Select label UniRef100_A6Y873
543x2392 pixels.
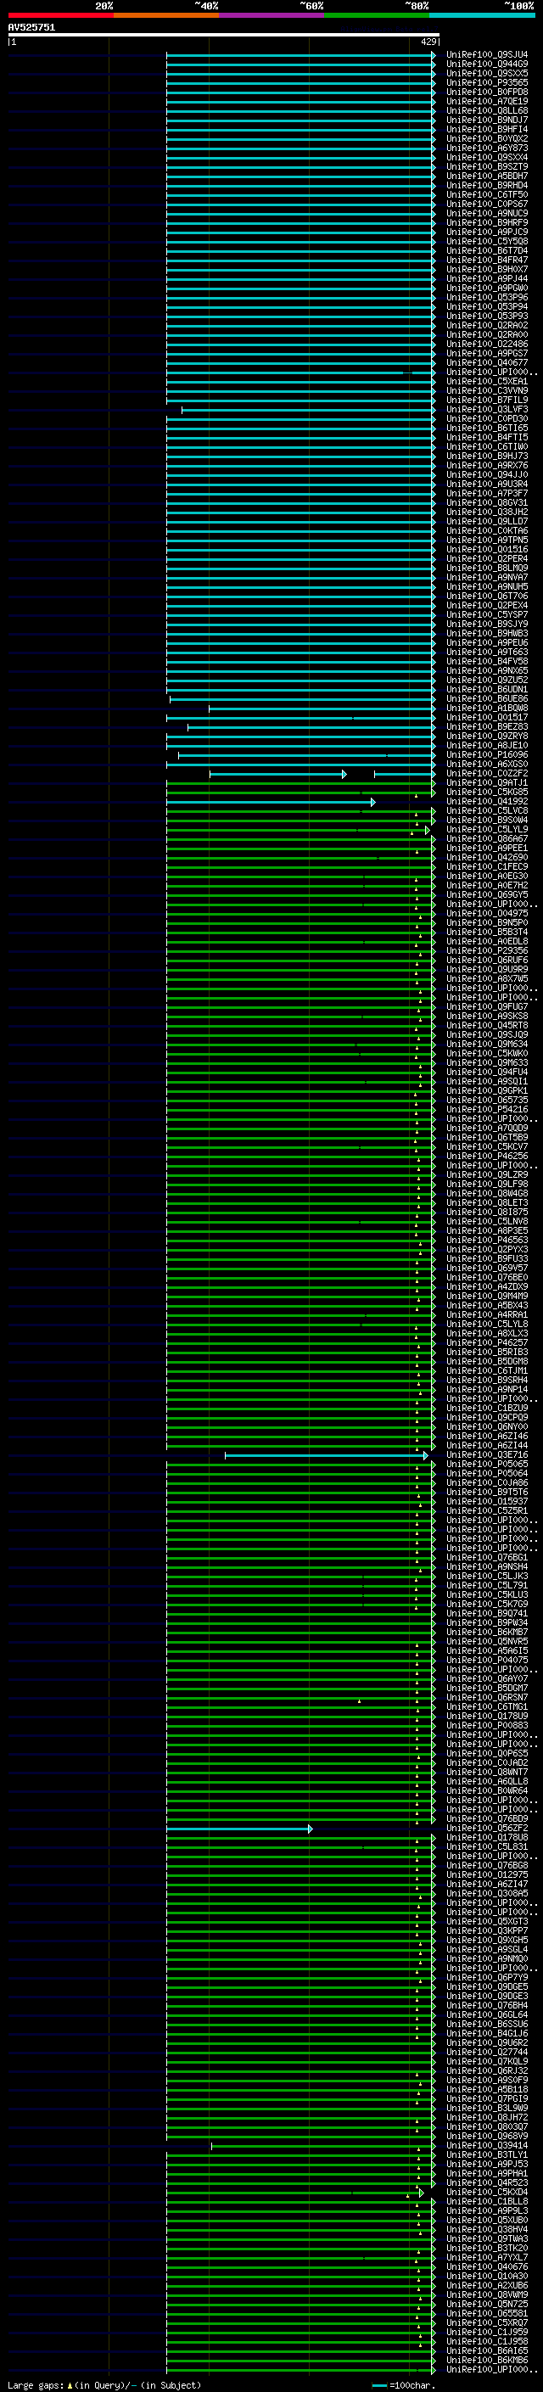tap(486, 148)
